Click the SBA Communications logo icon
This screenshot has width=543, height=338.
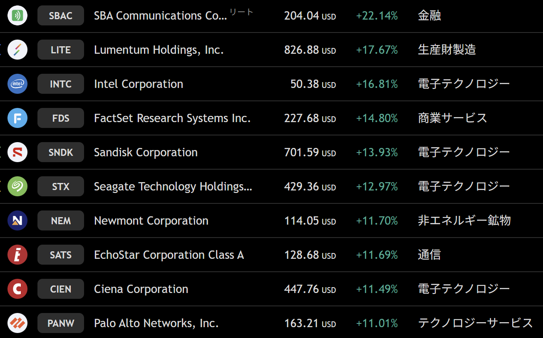(x=17, y=16)
